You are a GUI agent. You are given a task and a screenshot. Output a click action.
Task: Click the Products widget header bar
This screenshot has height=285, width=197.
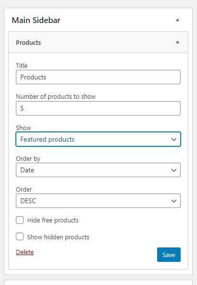[x=98, y=42]
